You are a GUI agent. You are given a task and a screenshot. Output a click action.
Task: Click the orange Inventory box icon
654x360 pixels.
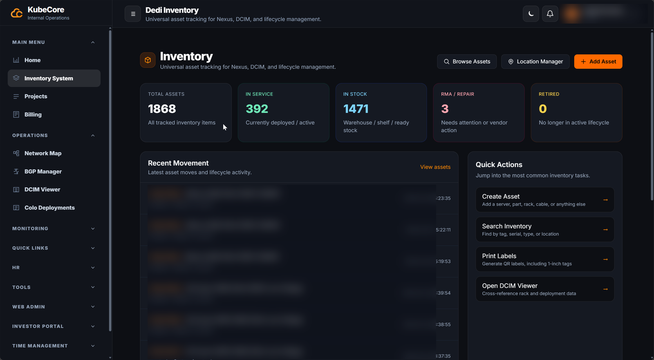tap(148, 60)
